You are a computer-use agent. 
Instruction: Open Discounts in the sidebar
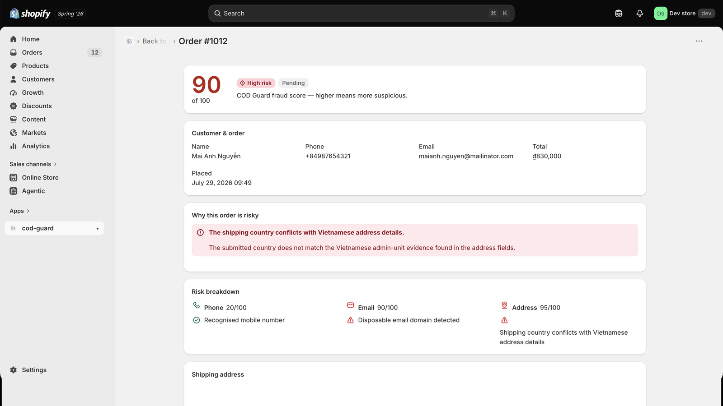pyautogui.click(x=55, y=106)
